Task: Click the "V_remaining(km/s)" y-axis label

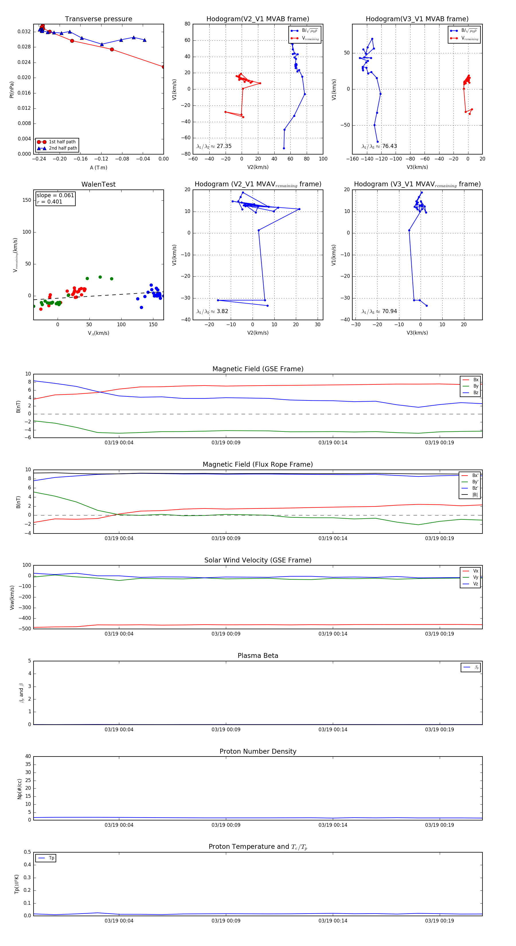Action: pyautogui.click(x=15, y=255)
